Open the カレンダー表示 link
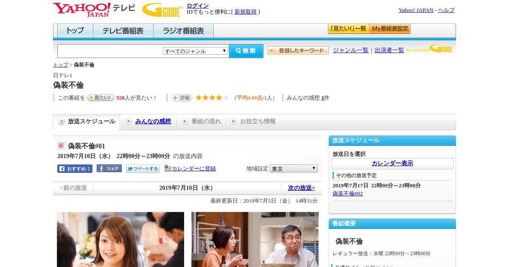Screen dimensions: 509x267 392,164
